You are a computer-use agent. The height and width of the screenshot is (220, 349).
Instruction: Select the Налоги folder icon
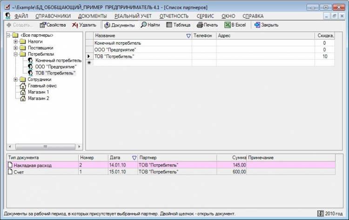pos(22,41)
